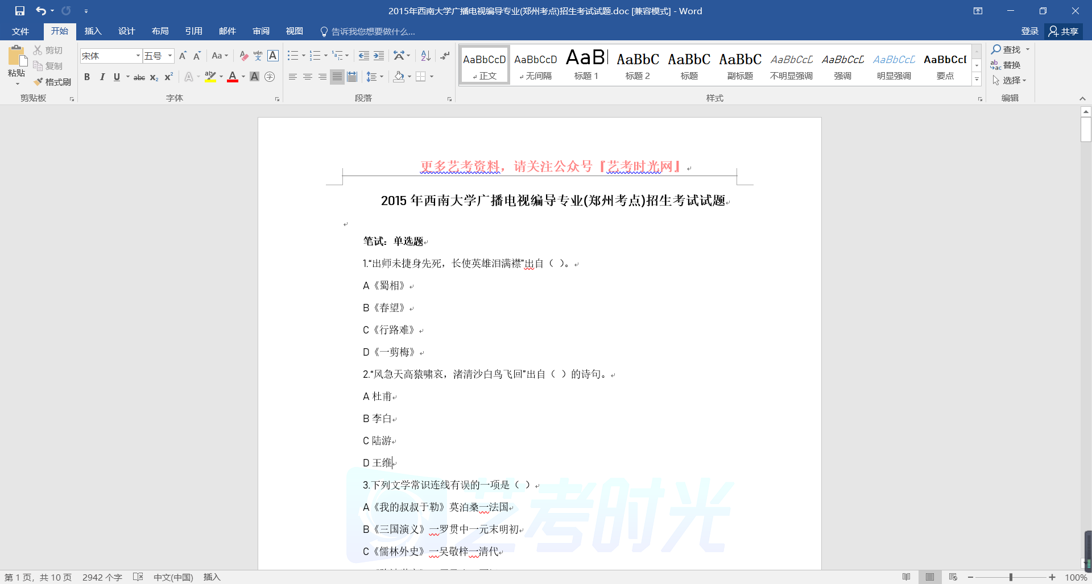1092x584 pixels.
Task: Toggle Bold formatting
Action: click(87, 77)
